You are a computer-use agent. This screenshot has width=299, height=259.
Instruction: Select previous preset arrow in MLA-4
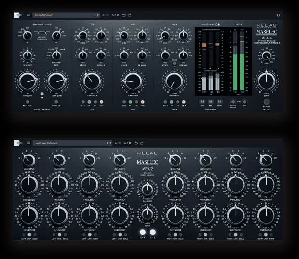point(95,15)
